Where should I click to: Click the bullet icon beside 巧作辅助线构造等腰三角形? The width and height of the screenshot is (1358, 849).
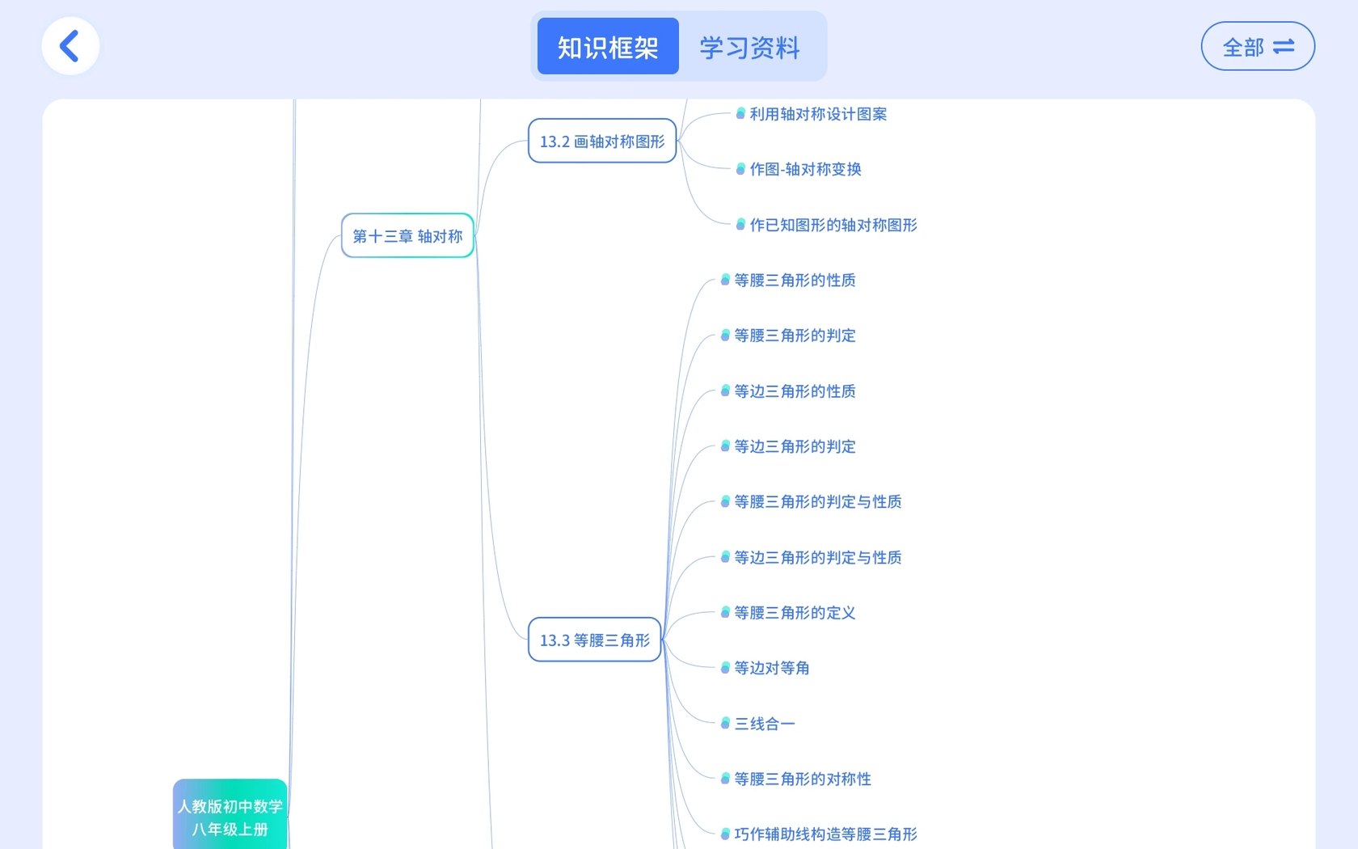pos(725,834)
